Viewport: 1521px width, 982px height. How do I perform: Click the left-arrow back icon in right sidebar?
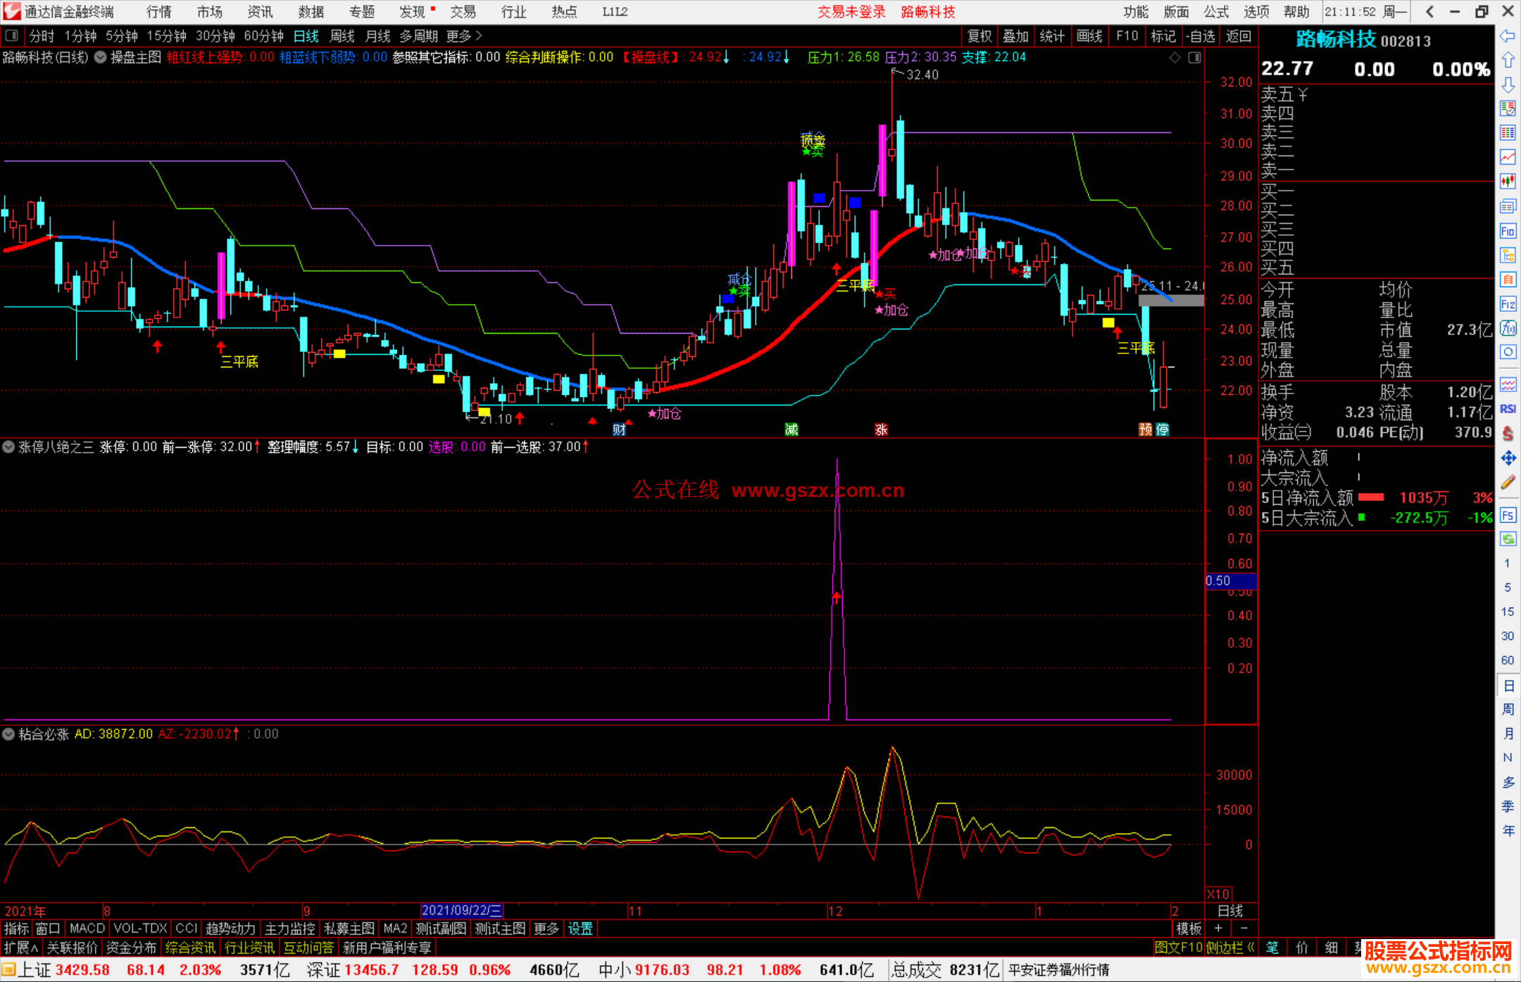[x=1508, y=35]
